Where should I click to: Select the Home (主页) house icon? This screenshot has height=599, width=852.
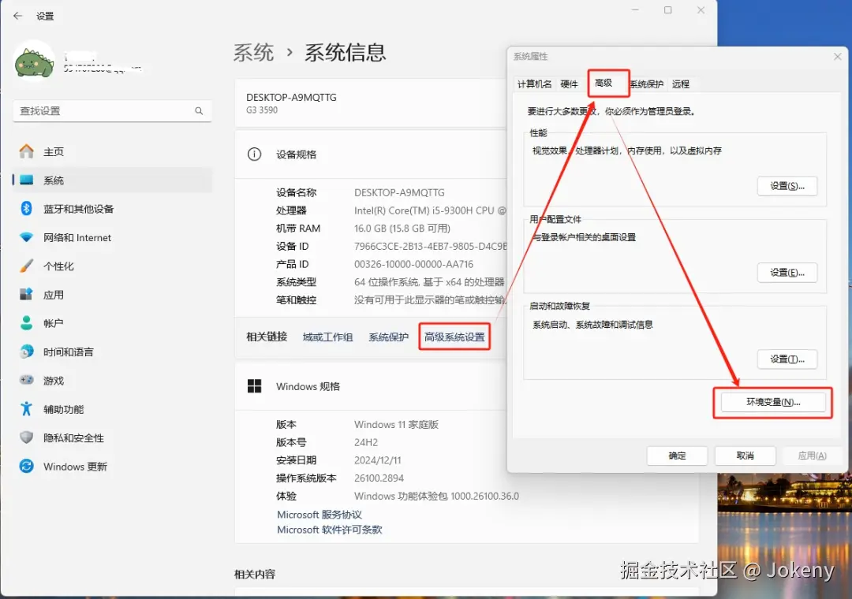27,151
